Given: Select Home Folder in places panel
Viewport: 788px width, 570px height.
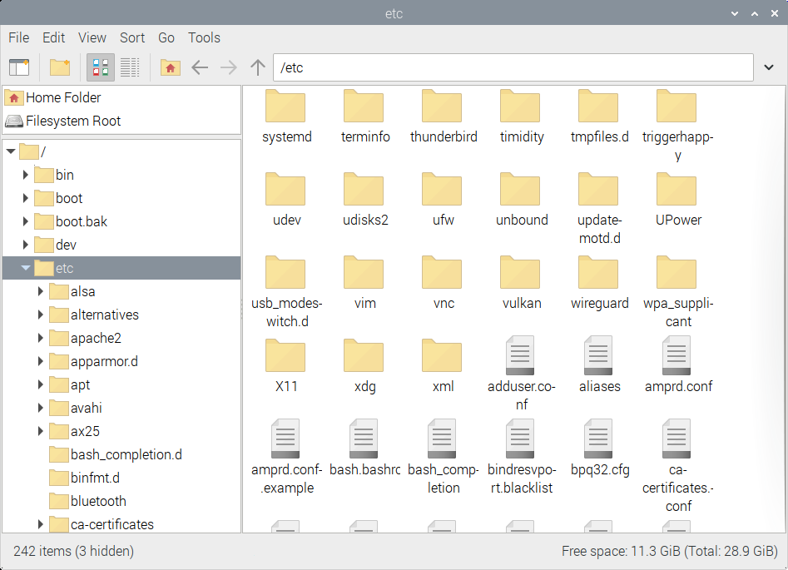Looking at the screenshot, I should pyautogui.click(x=62, y=97).
